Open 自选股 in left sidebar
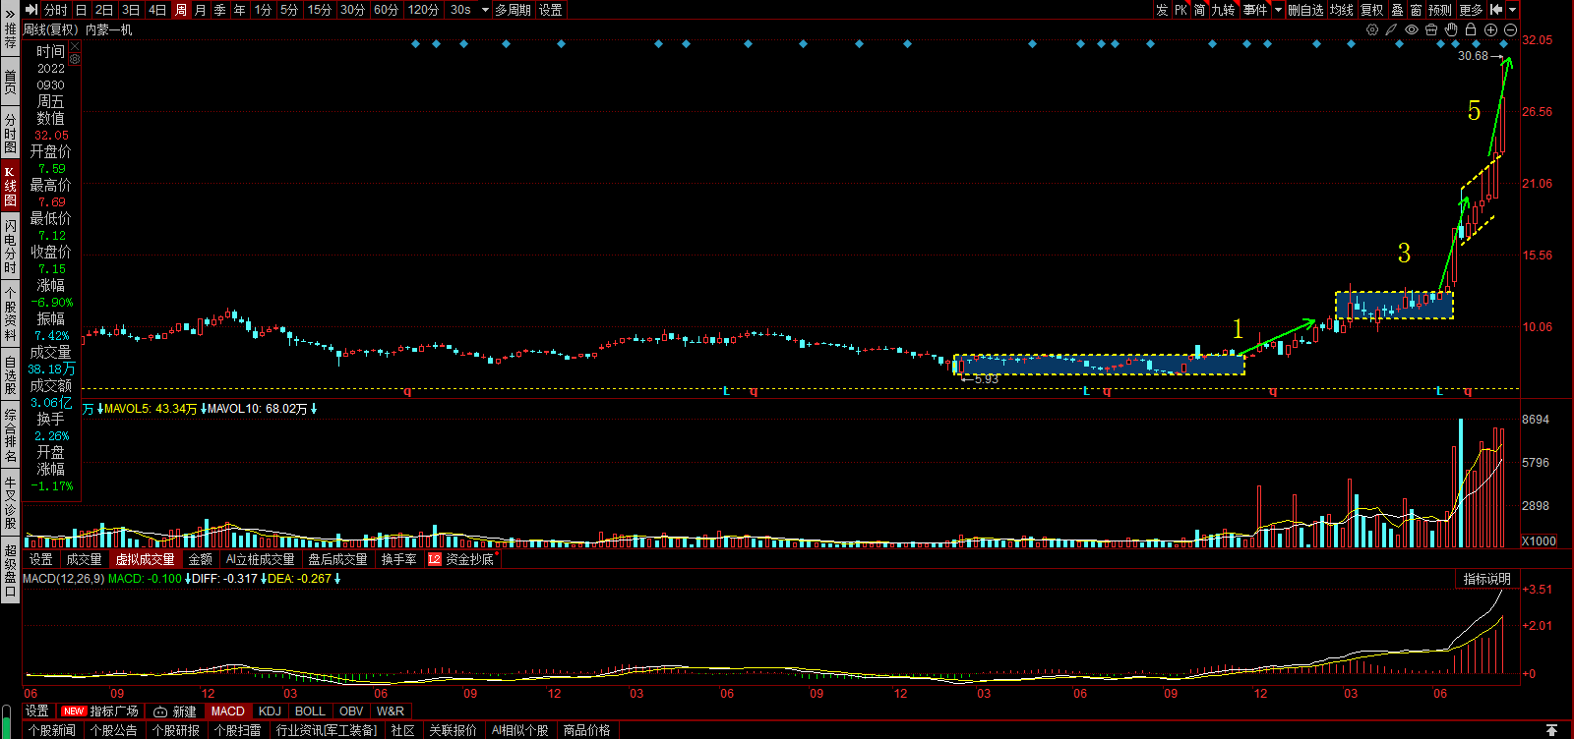Viewport: 1574px width, 739px height. 10,374
